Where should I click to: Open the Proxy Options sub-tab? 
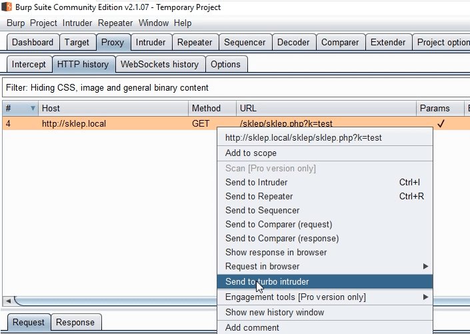225,64
